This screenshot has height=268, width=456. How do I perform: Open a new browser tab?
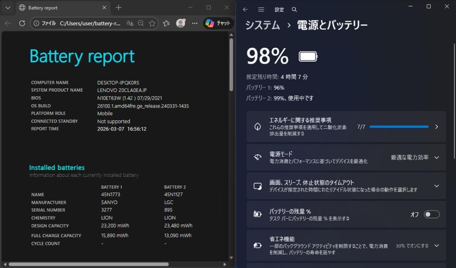pos(118,8)
